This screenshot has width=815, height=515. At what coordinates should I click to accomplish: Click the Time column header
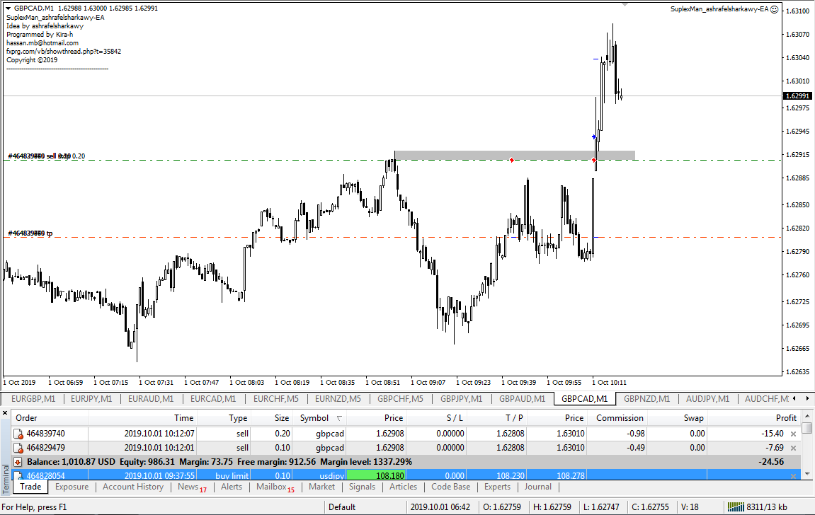pos(183,418)
